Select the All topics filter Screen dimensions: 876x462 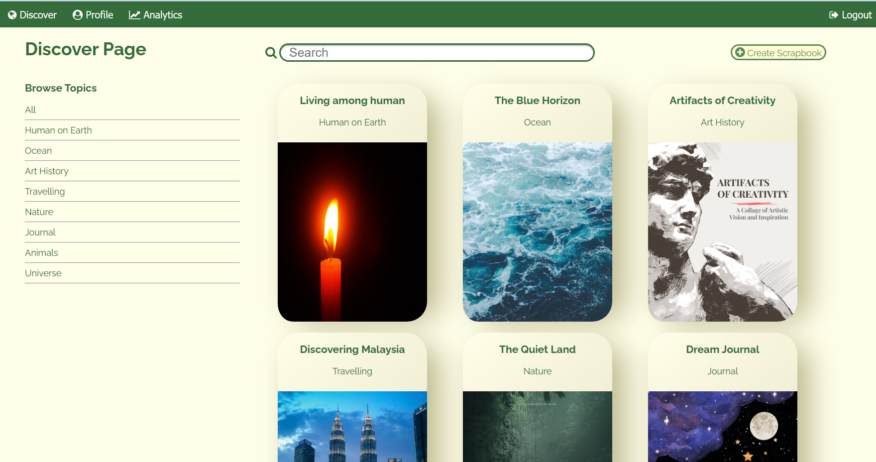(30, 110)
